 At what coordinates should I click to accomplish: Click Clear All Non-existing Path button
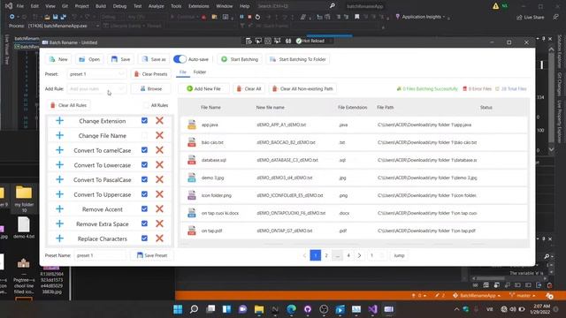pos(302,88)
